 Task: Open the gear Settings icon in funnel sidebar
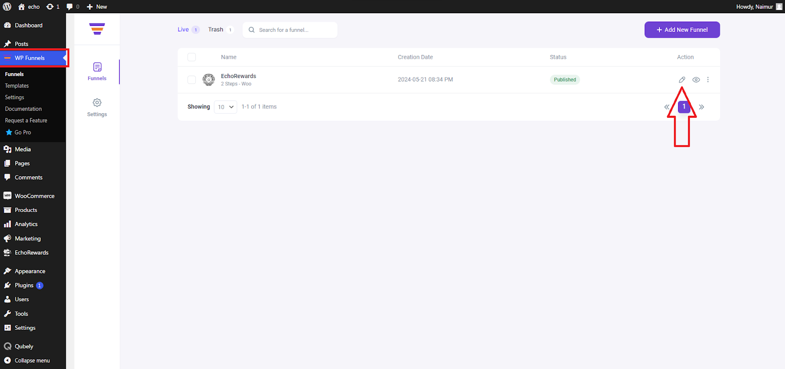point(97,107)
